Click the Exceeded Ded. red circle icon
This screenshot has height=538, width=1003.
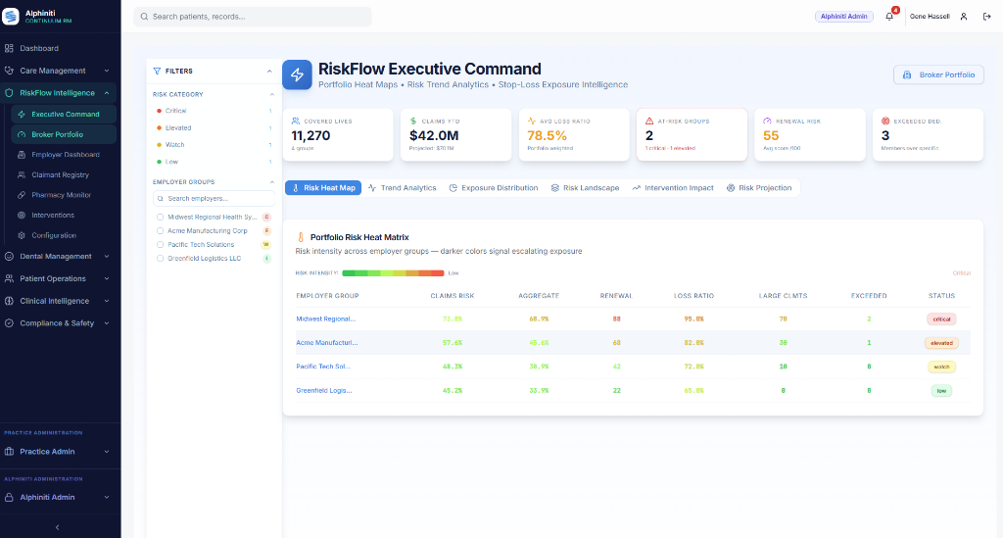click(885, 121)
